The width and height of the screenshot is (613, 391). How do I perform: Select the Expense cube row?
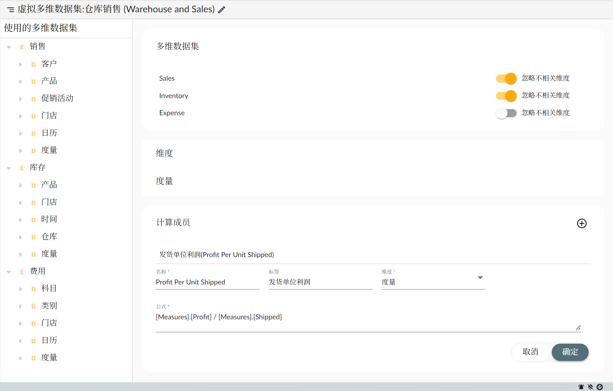pos(172,113)
